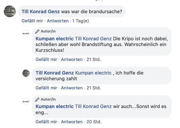Open Till Konrad Genz's large profile picture

tap(9, 12)
